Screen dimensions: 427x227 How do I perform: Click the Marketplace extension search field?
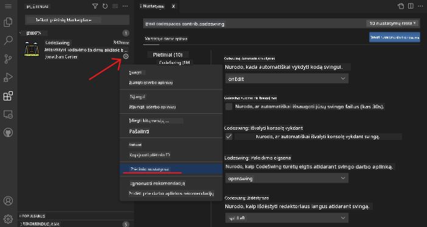tap(77, 20)
